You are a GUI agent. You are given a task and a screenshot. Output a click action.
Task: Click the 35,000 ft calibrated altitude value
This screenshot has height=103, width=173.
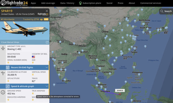12,75
